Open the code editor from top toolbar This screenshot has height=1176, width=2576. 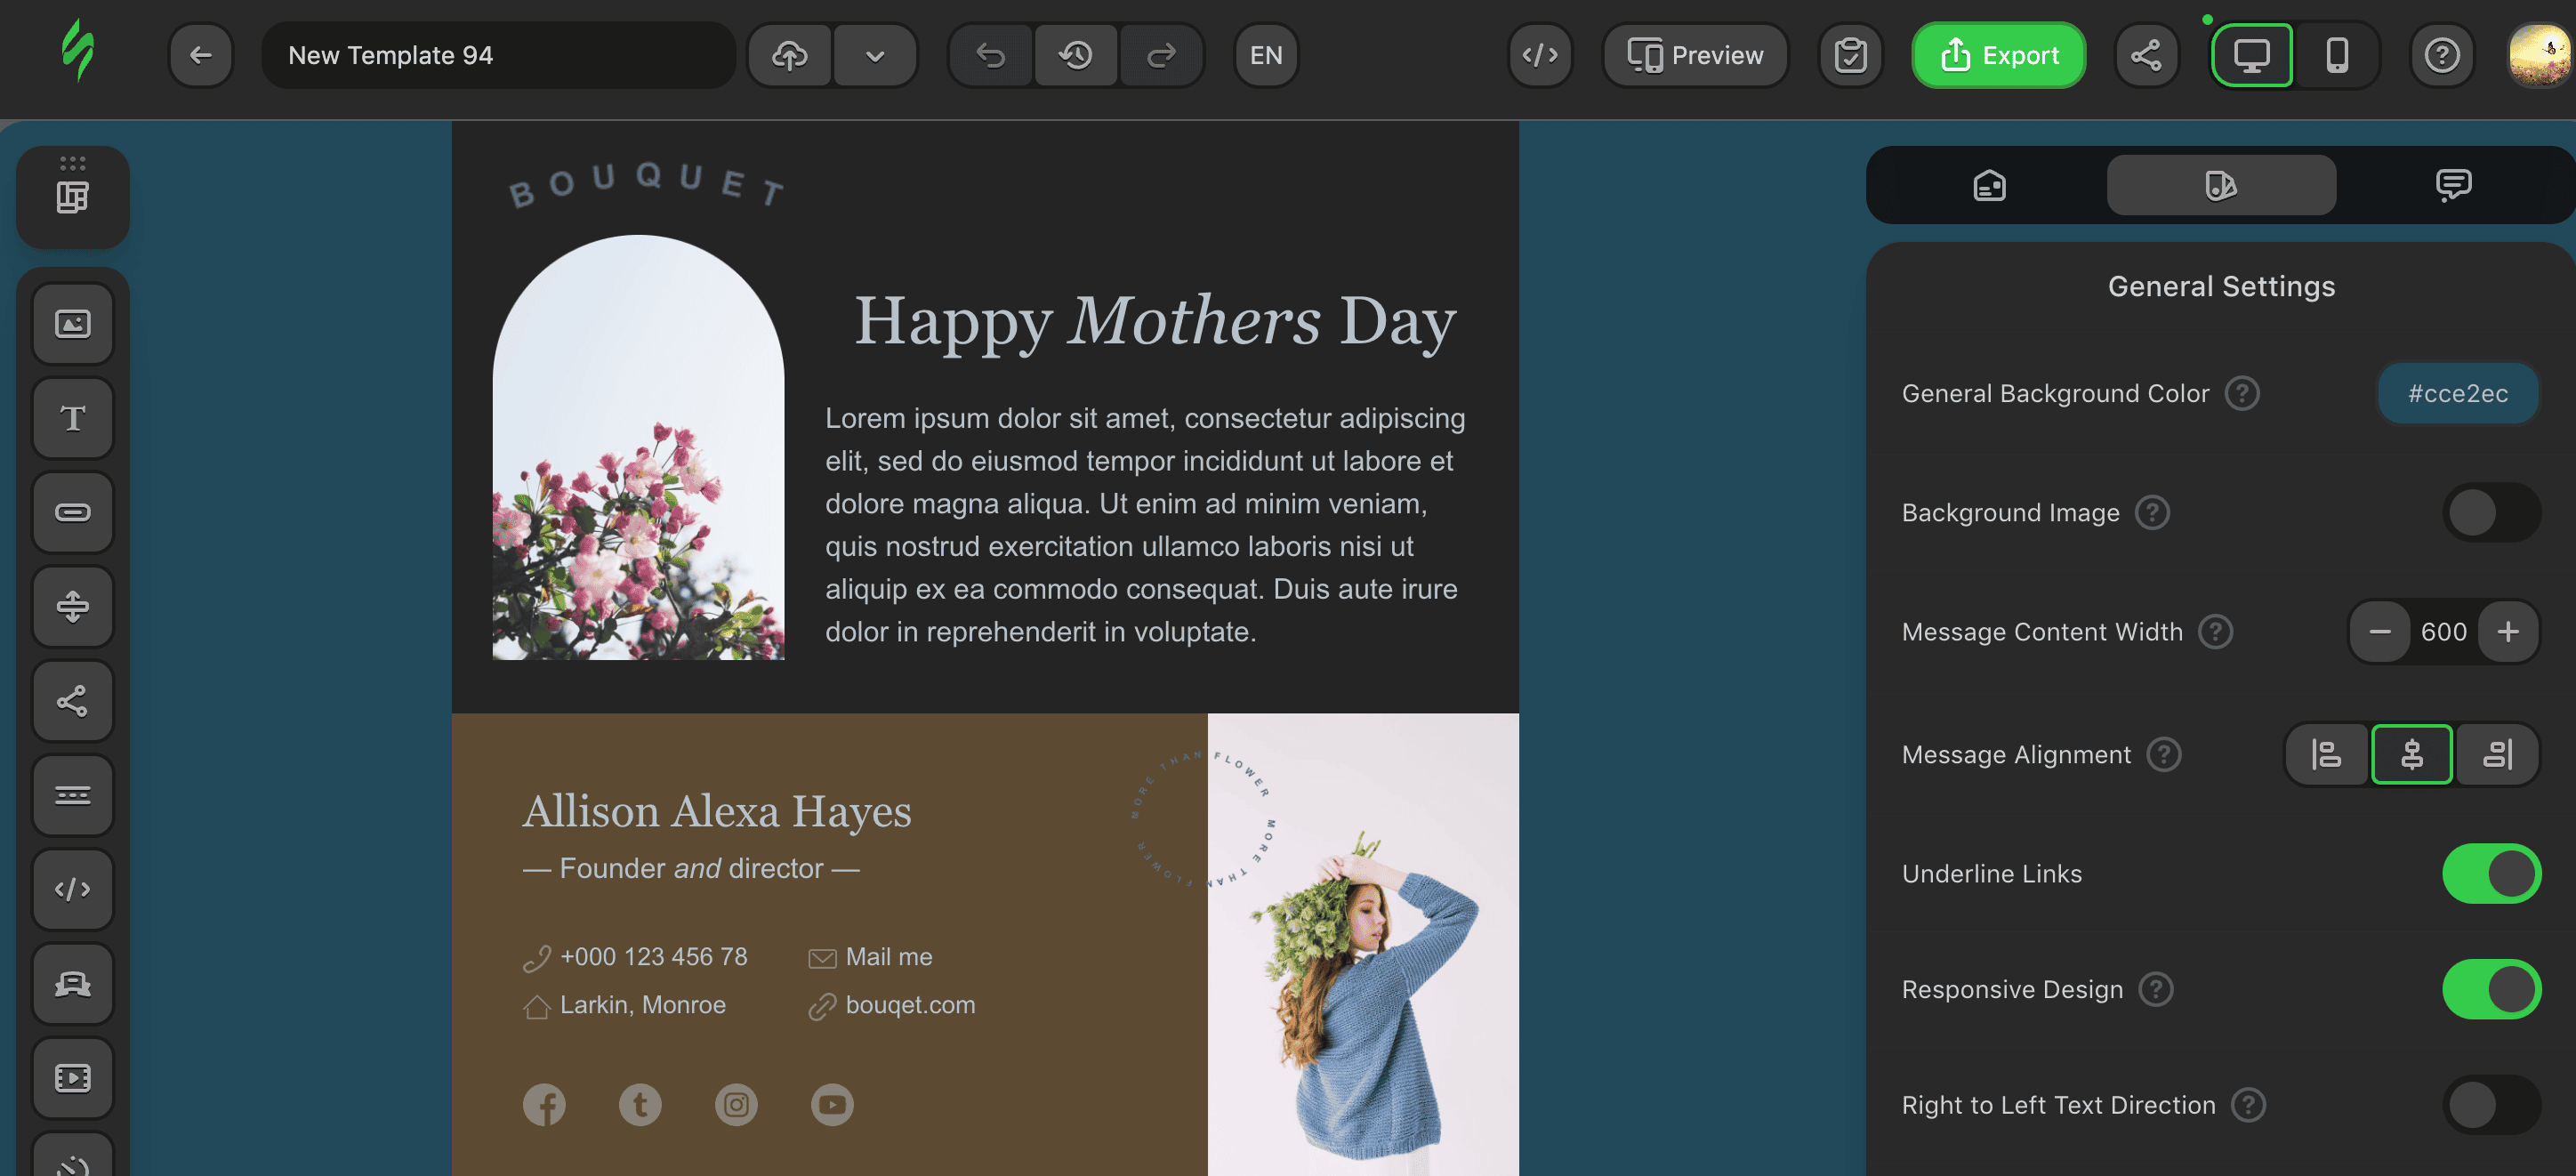click(x=1540, y=55)
